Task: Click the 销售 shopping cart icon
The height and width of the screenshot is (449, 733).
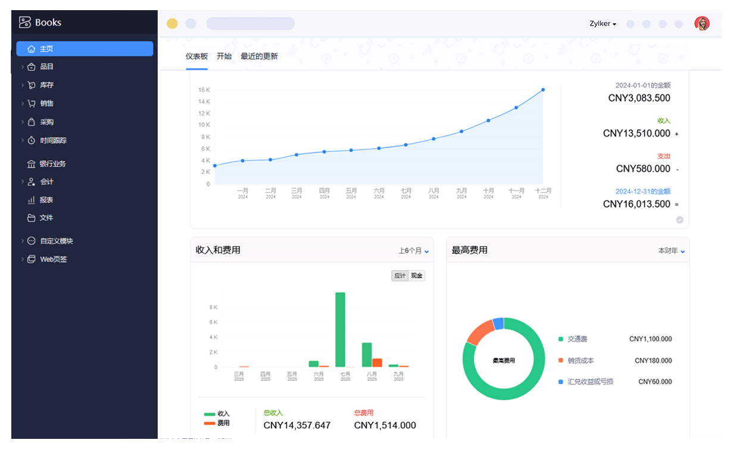Action: point(32,104)
